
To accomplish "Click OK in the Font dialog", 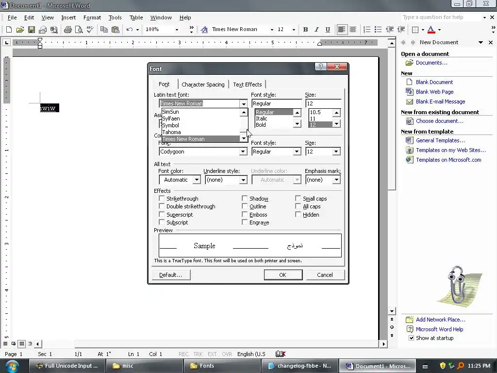I will (x=283, y=275).
